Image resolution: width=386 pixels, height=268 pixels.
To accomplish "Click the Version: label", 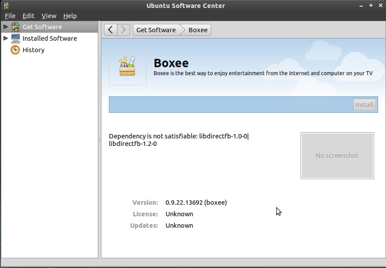I will coord(145,203).
